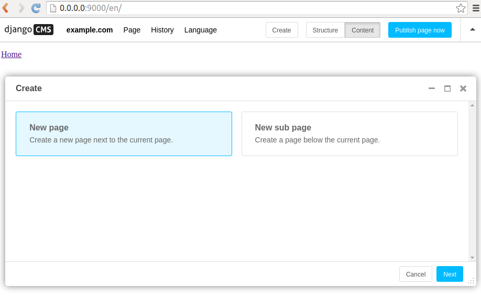
Task: Open the Language dropdown menu
Action: pos(201,30)
